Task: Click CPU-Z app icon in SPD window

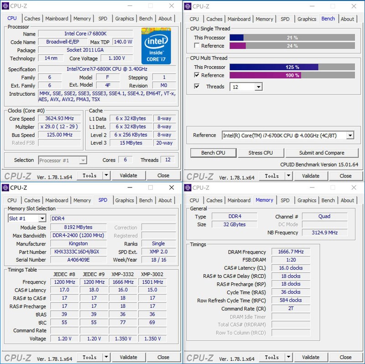Action: click(5, 187)
